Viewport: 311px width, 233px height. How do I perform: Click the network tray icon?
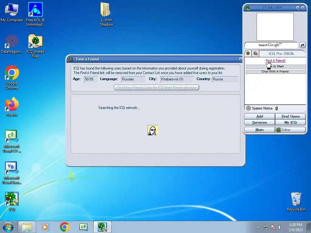pyautogui.click(x=265, y=227)
